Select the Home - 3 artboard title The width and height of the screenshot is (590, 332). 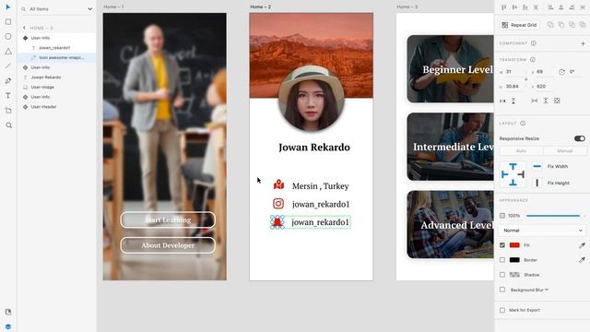pyautogui.click(x=407, y=6)
